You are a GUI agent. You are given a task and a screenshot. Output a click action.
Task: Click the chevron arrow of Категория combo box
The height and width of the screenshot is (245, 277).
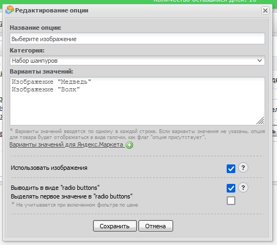tap(260, 61)
